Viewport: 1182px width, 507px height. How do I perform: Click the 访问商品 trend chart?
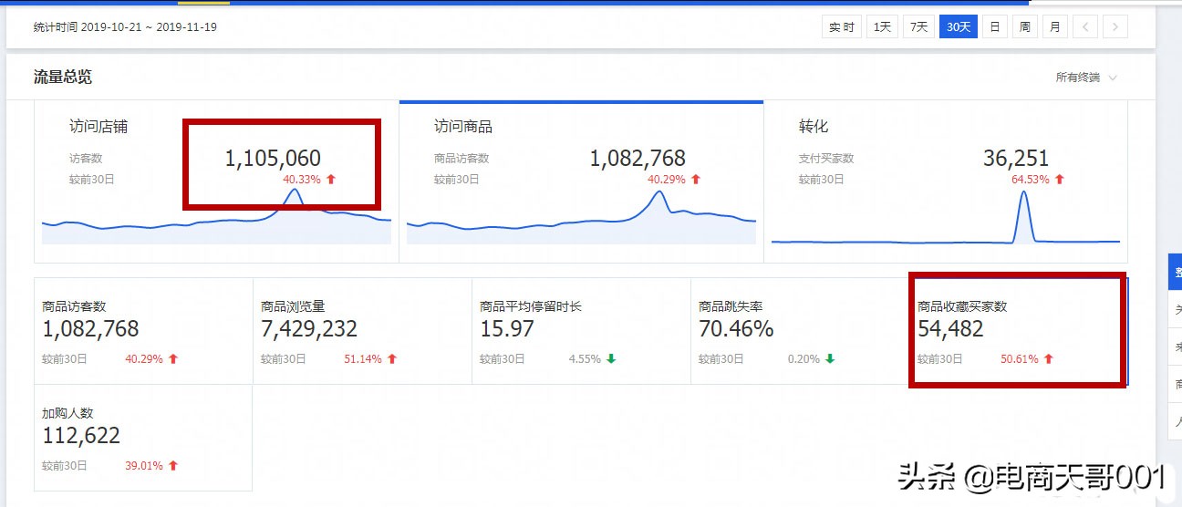581,216
